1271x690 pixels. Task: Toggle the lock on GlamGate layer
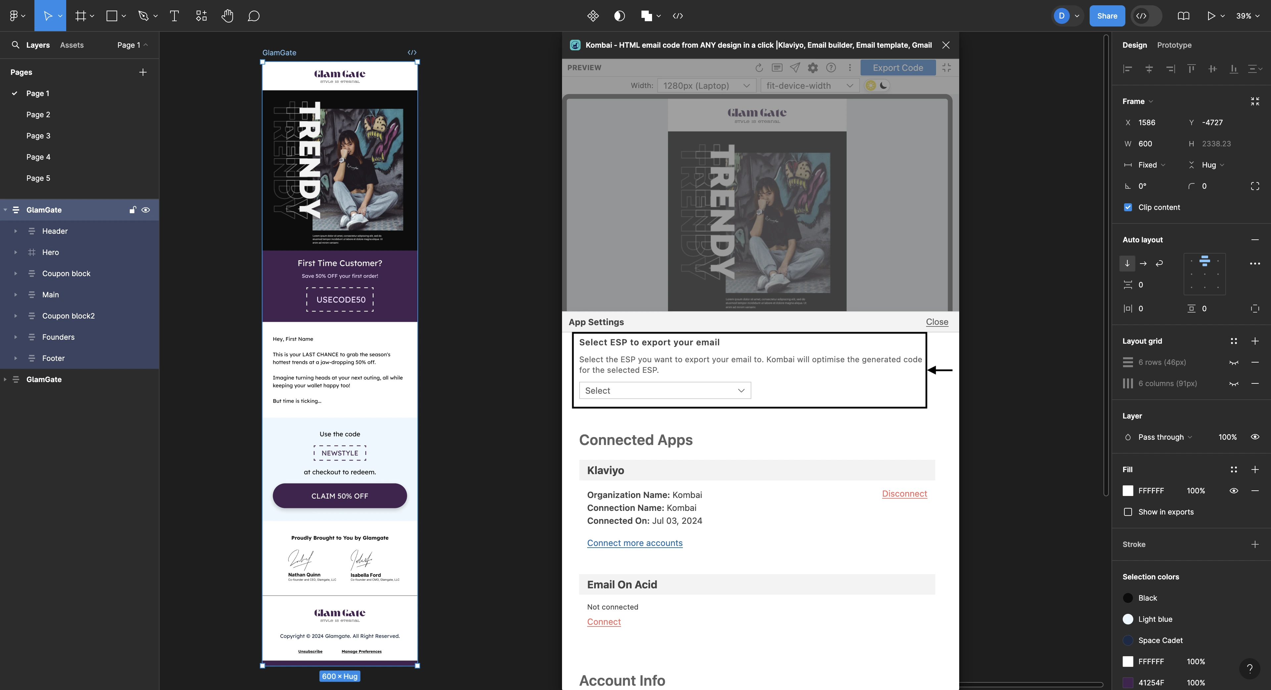132,210
